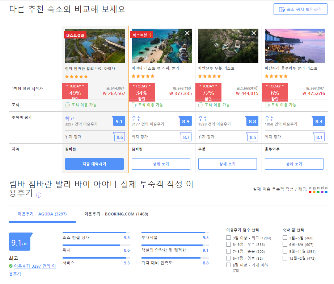Viewport: 334px width, 284px height.
Task: Check 6~7점 - 양호 (32) filter
Action: pos(229,258)
